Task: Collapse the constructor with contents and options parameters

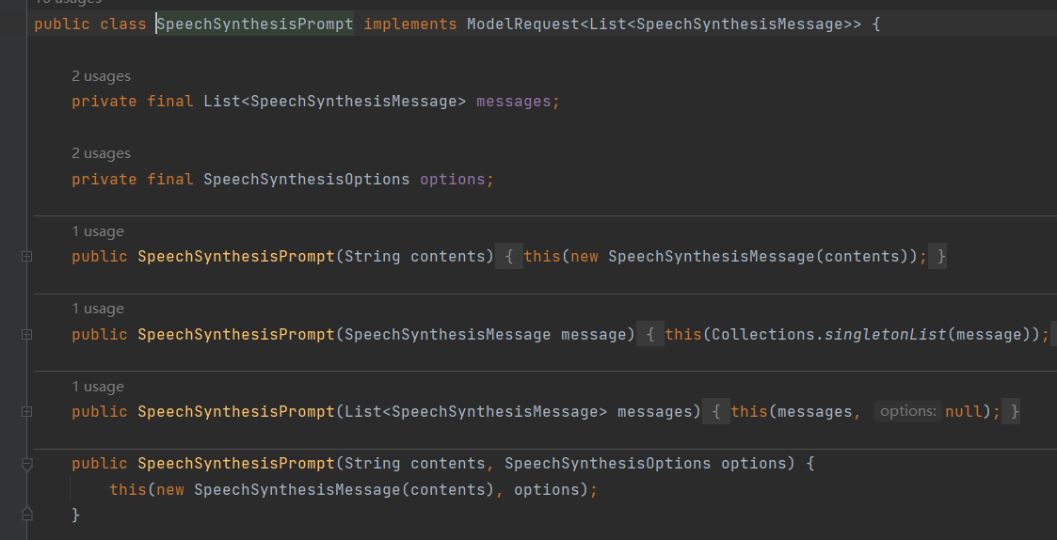Action: 27,465
